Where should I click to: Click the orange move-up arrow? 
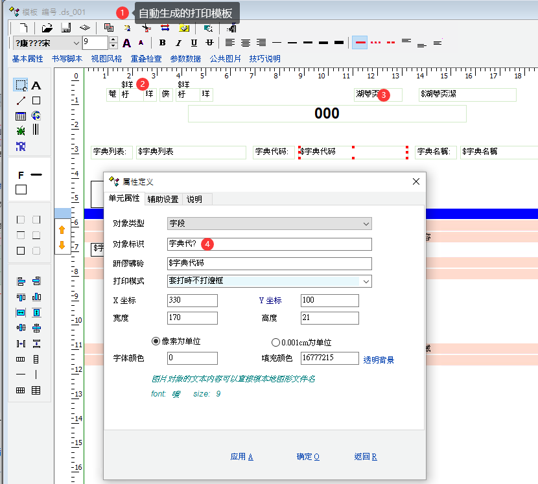point(62,229)
